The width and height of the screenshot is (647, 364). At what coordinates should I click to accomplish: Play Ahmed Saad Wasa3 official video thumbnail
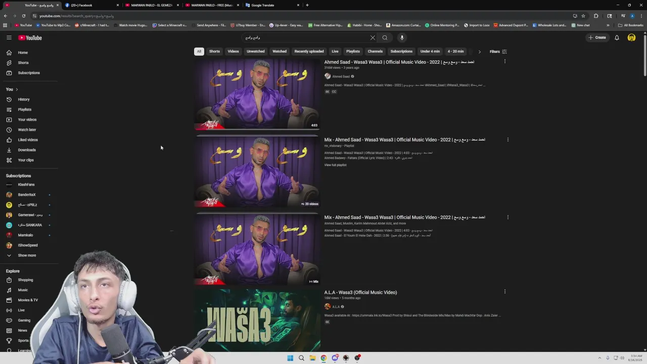click(258, 94)
